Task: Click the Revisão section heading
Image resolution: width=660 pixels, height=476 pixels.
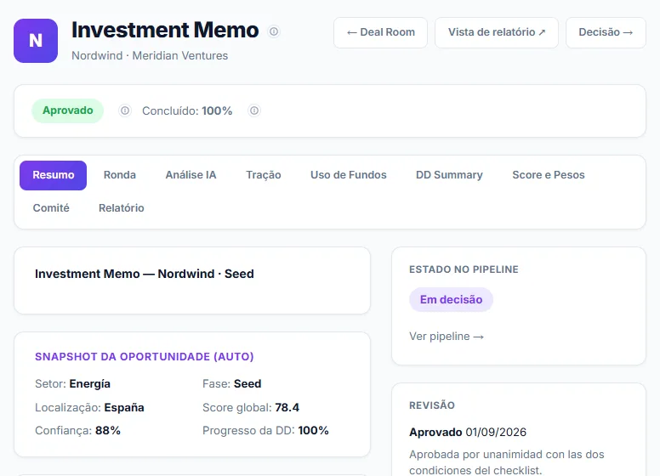Action: [432, 405]
